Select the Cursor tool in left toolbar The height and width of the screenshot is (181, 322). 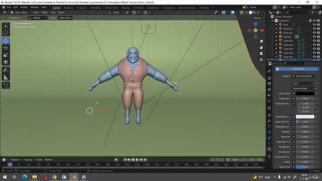[x=6, y=33]
